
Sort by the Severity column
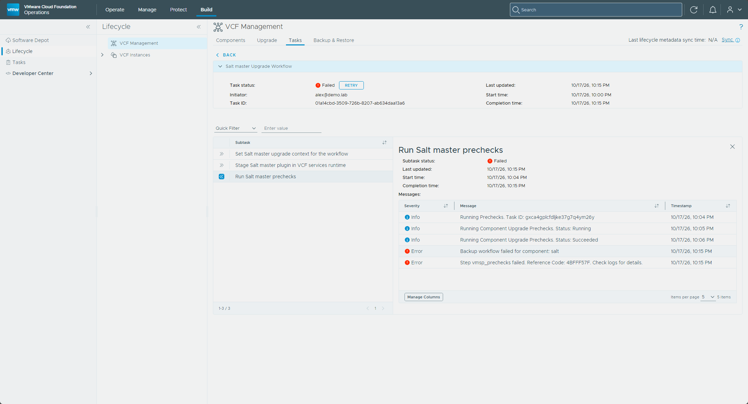(x=446, y=206)
